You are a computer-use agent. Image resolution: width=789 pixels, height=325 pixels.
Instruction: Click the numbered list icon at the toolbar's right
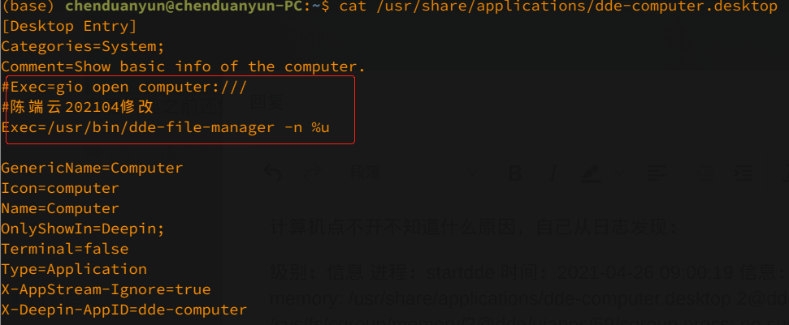(x=743, y=173)
